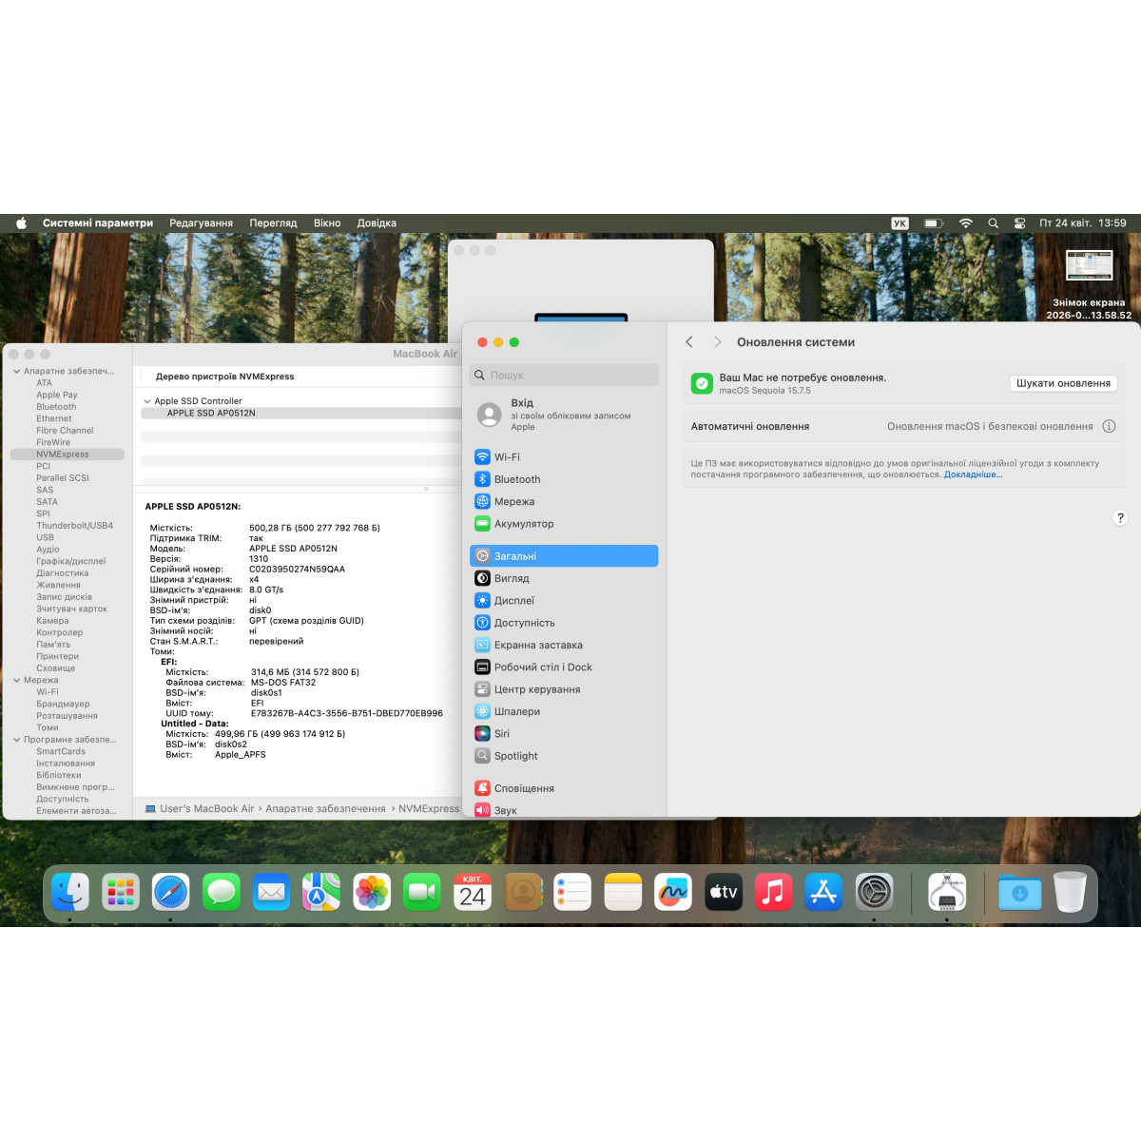This screenshot has height=1141, width=1141.
Task: Open Photos from the Dock
Action: [x=372, y=892]
